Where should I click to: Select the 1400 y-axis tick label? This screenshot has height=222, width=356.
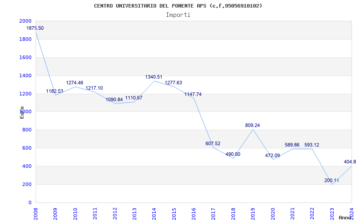(25, 75)
